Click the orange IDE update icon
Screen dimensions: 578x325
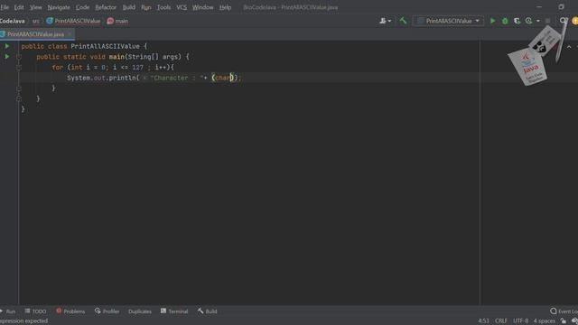(574, 21)
